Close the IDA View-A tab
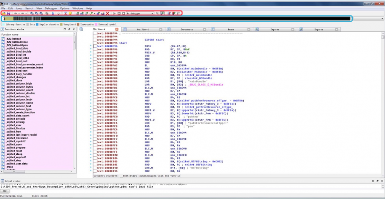Viewport: 385px width, 199px height. click(x=117, y=29)
